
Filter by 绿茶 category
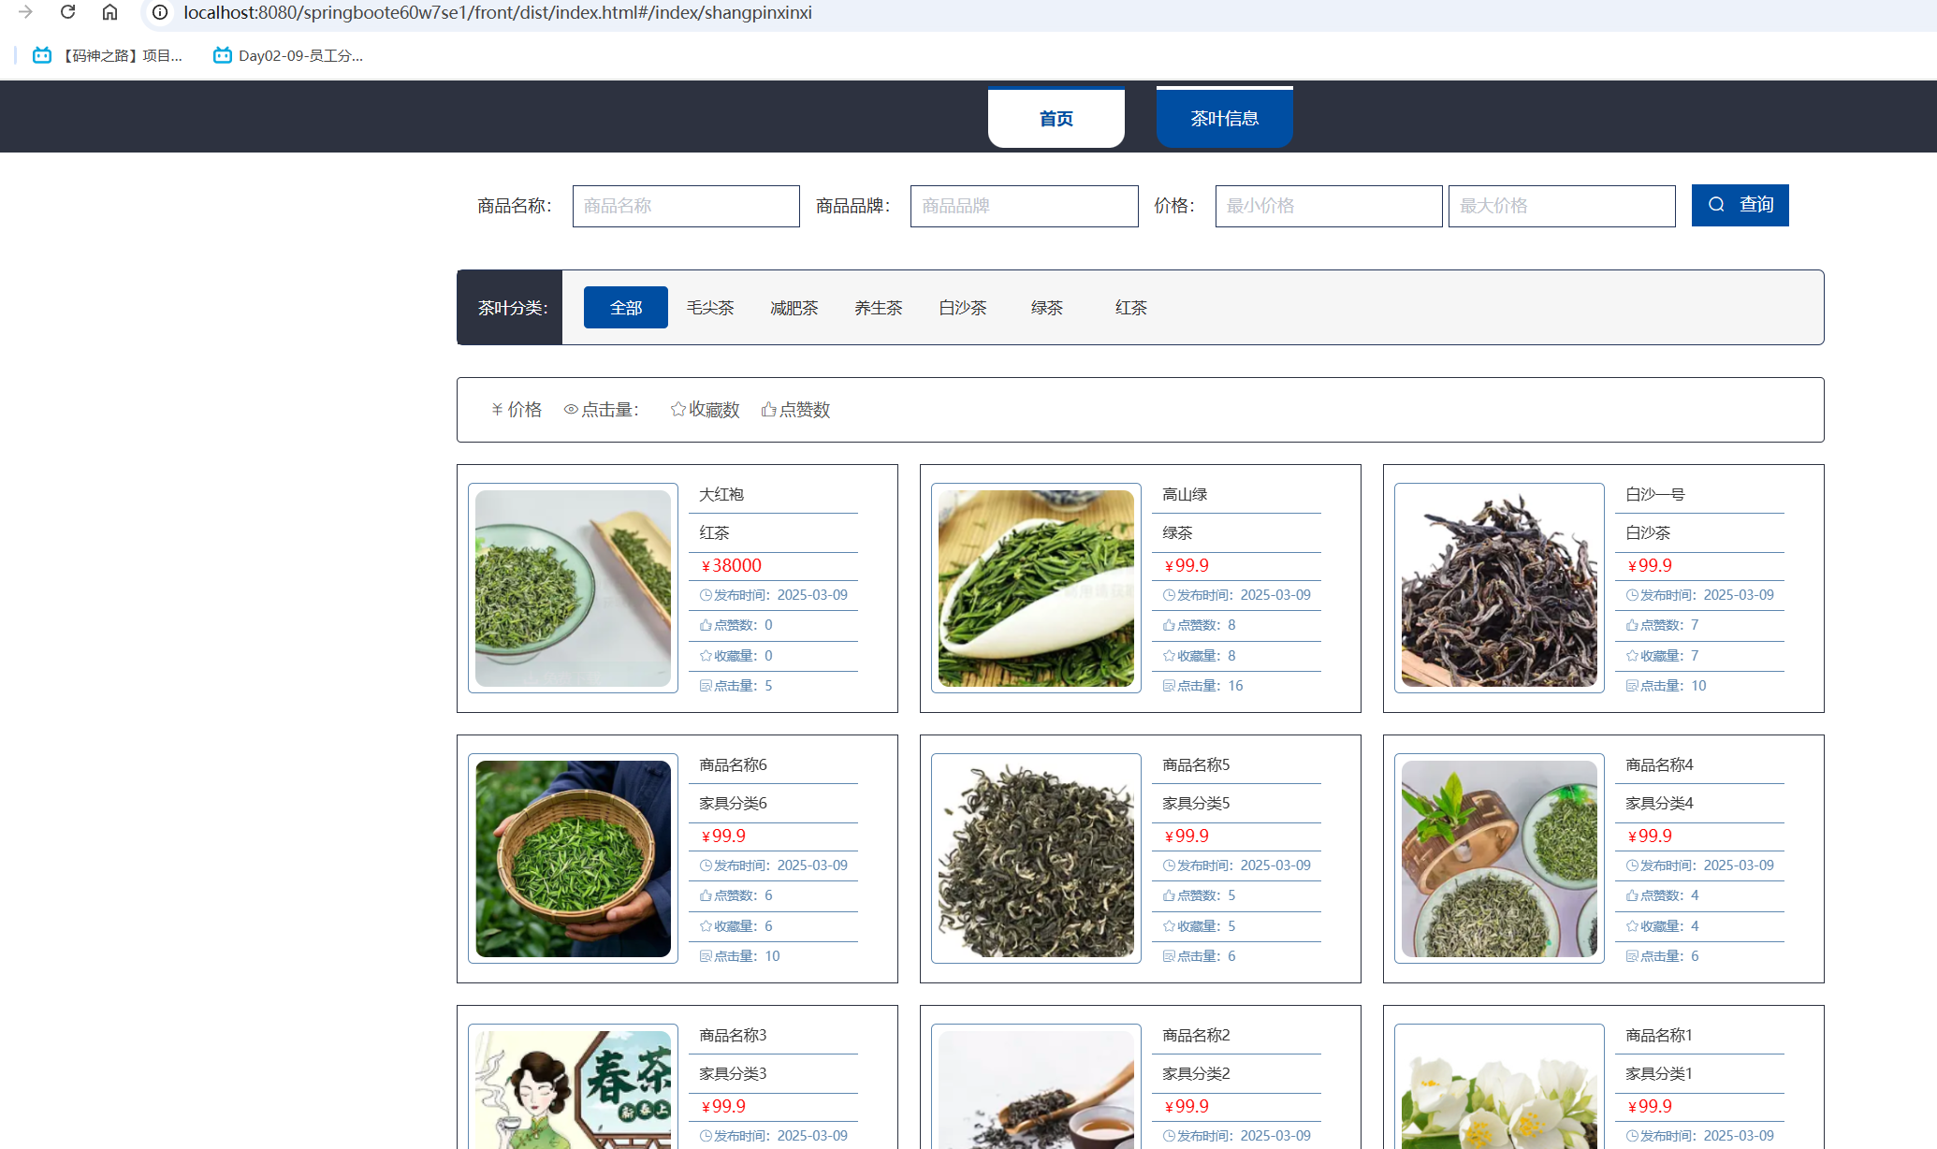coord(1046,308)
